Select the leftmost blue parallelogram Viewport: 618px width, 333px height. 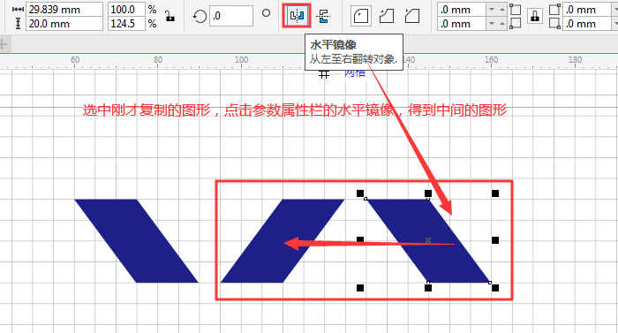coord(136,240)
